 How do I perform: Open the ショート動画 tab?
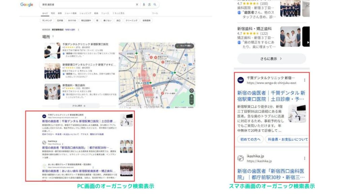(x=70, y=13)
